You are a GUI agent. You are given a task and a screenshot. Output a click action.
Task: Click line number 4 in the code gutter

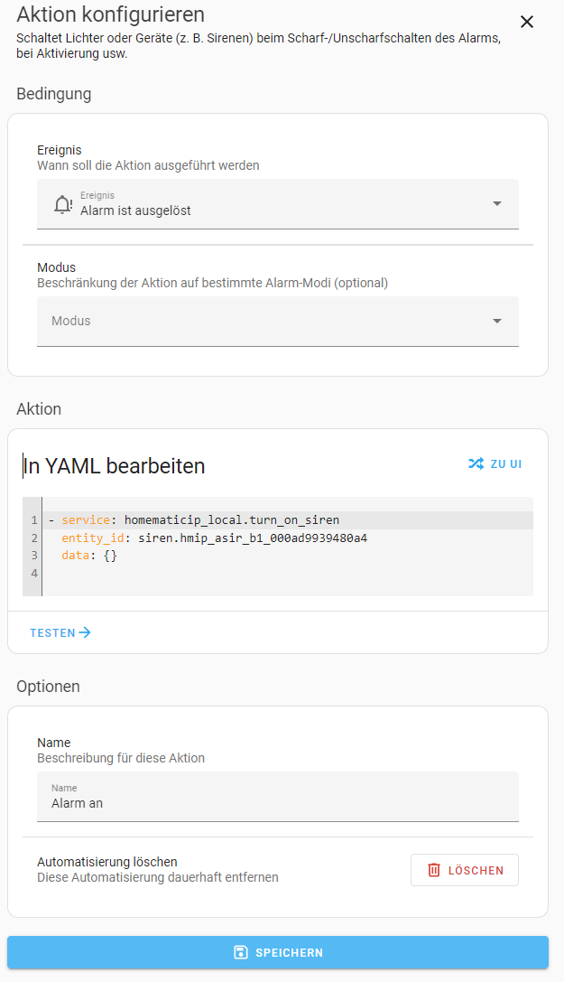point(33,573)
